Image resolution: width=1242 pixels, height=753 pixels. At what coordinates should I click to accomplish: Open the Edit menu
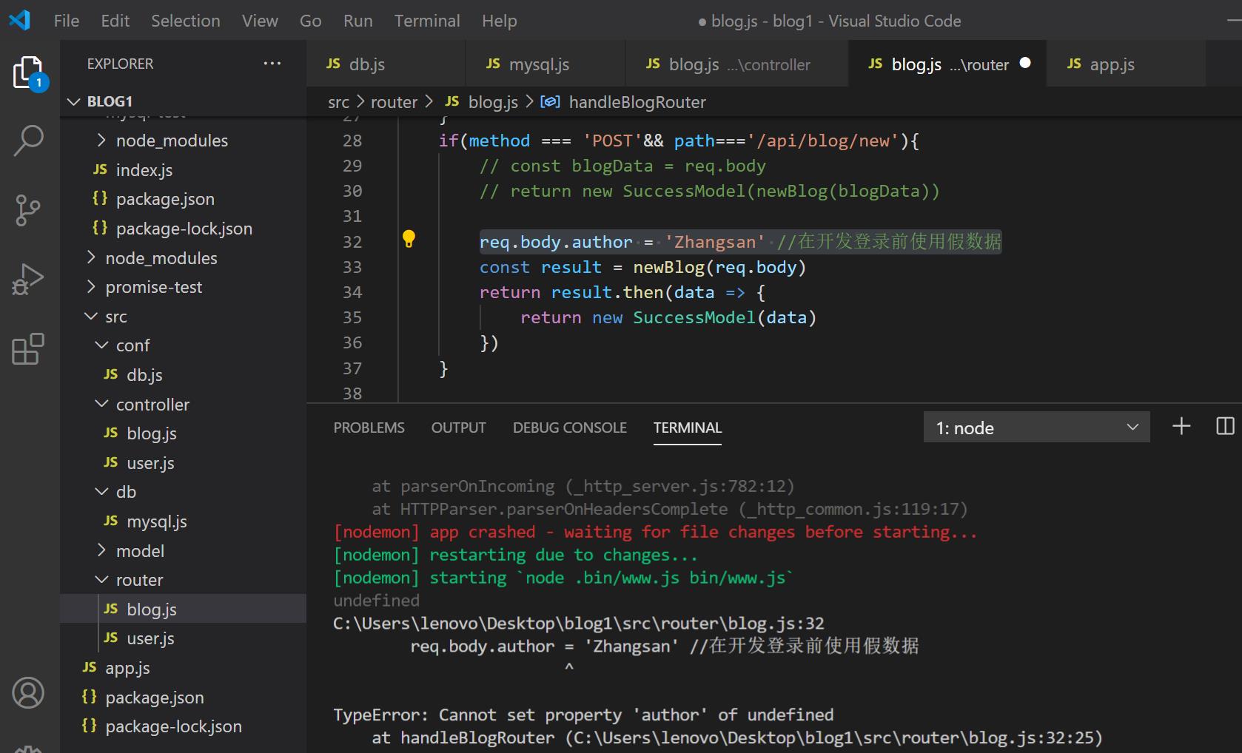point(115,21)
